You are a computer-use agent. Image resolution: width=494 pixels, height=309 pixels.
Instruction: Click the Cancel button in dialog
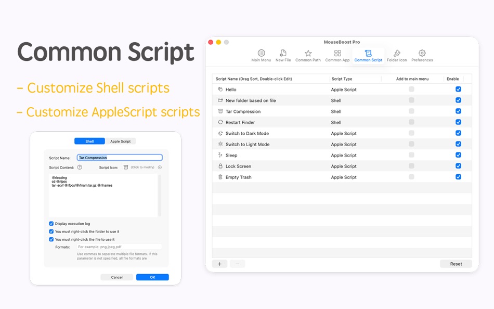pos(116,277)
